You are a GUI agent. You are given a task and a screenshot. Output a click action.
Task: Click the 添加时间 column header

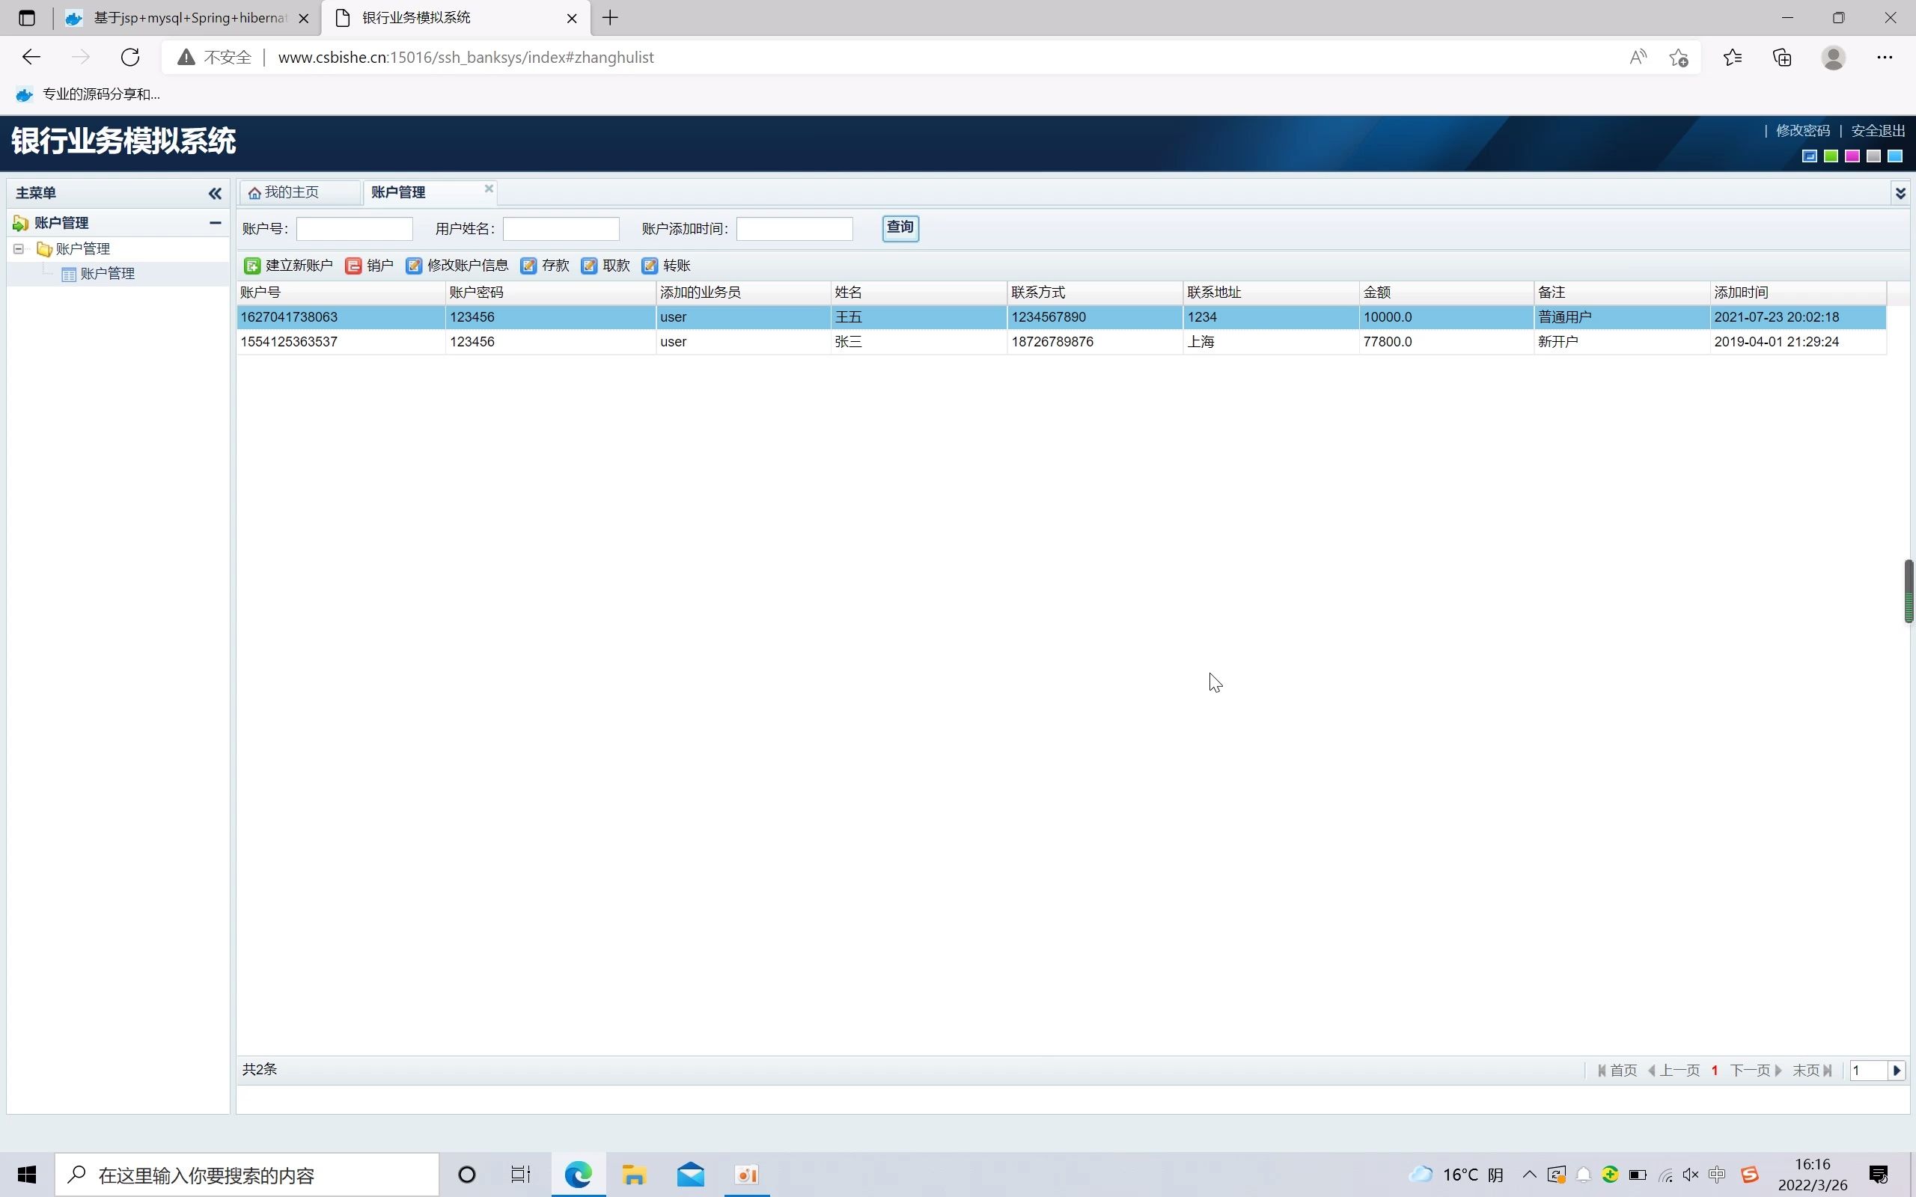1798,293
